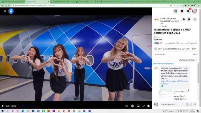
Task: Open the GIF picker in comment box
Action: tap(187, 105)
